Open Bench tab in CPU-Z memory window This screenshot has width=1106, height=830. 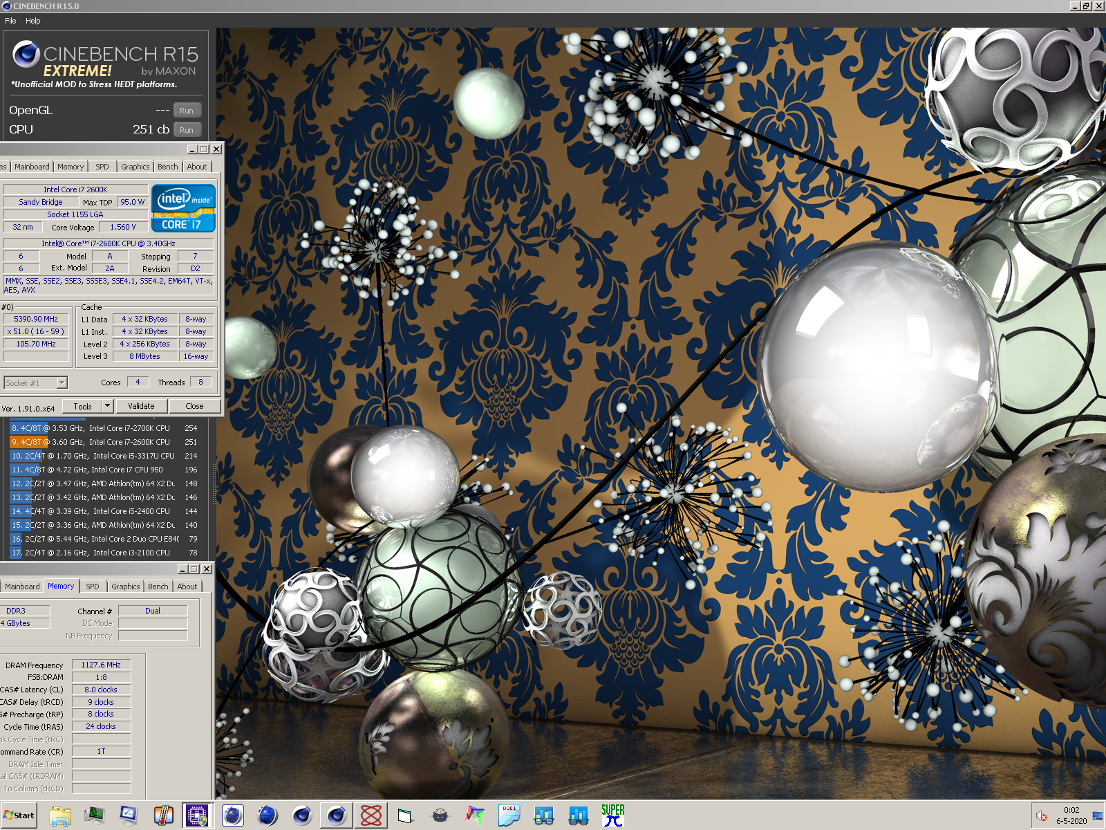pos(158,587)
